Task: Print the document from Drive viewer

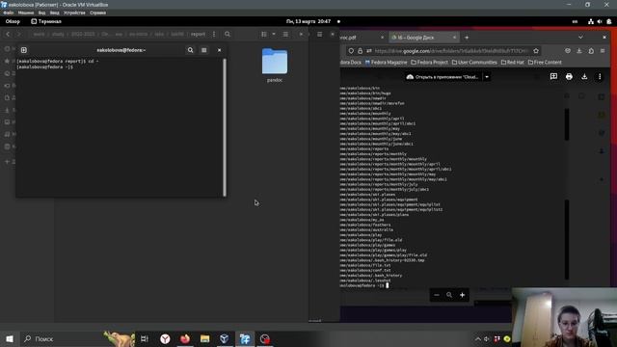Action: [569, 77]
